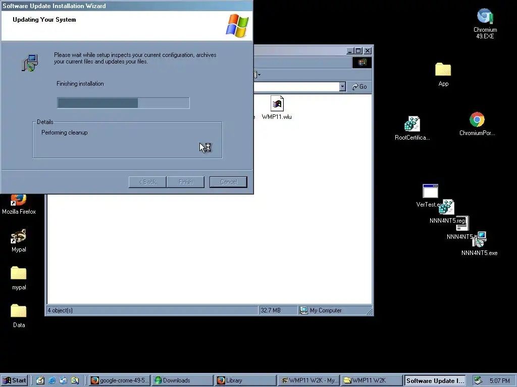The width and height of the screenshot is (517, 387).
Task: Click the Start button
Action: click(x=14, y=380)
